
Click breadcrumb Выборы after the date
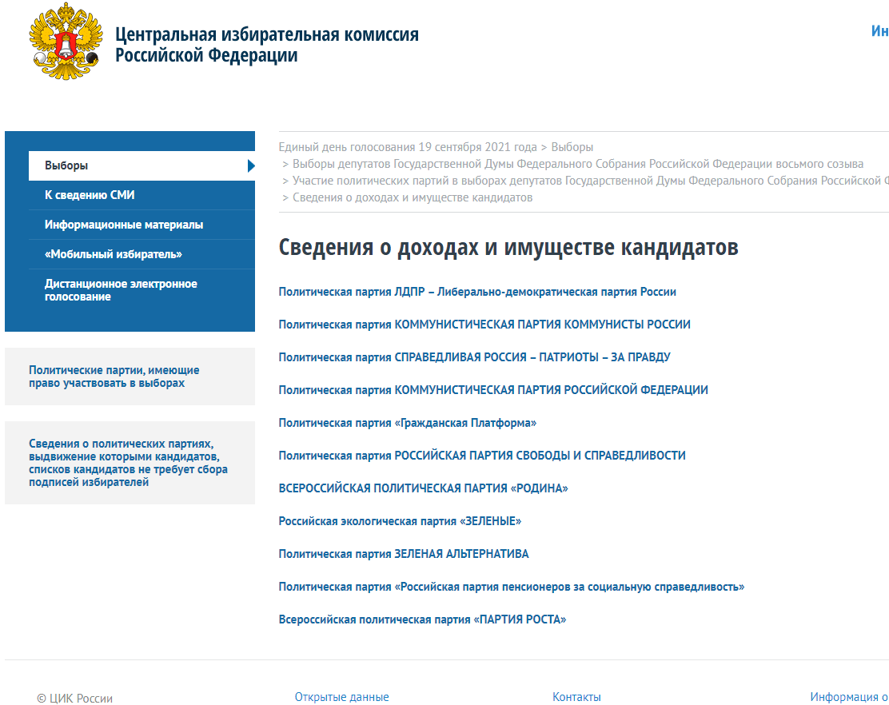[572, 147]
